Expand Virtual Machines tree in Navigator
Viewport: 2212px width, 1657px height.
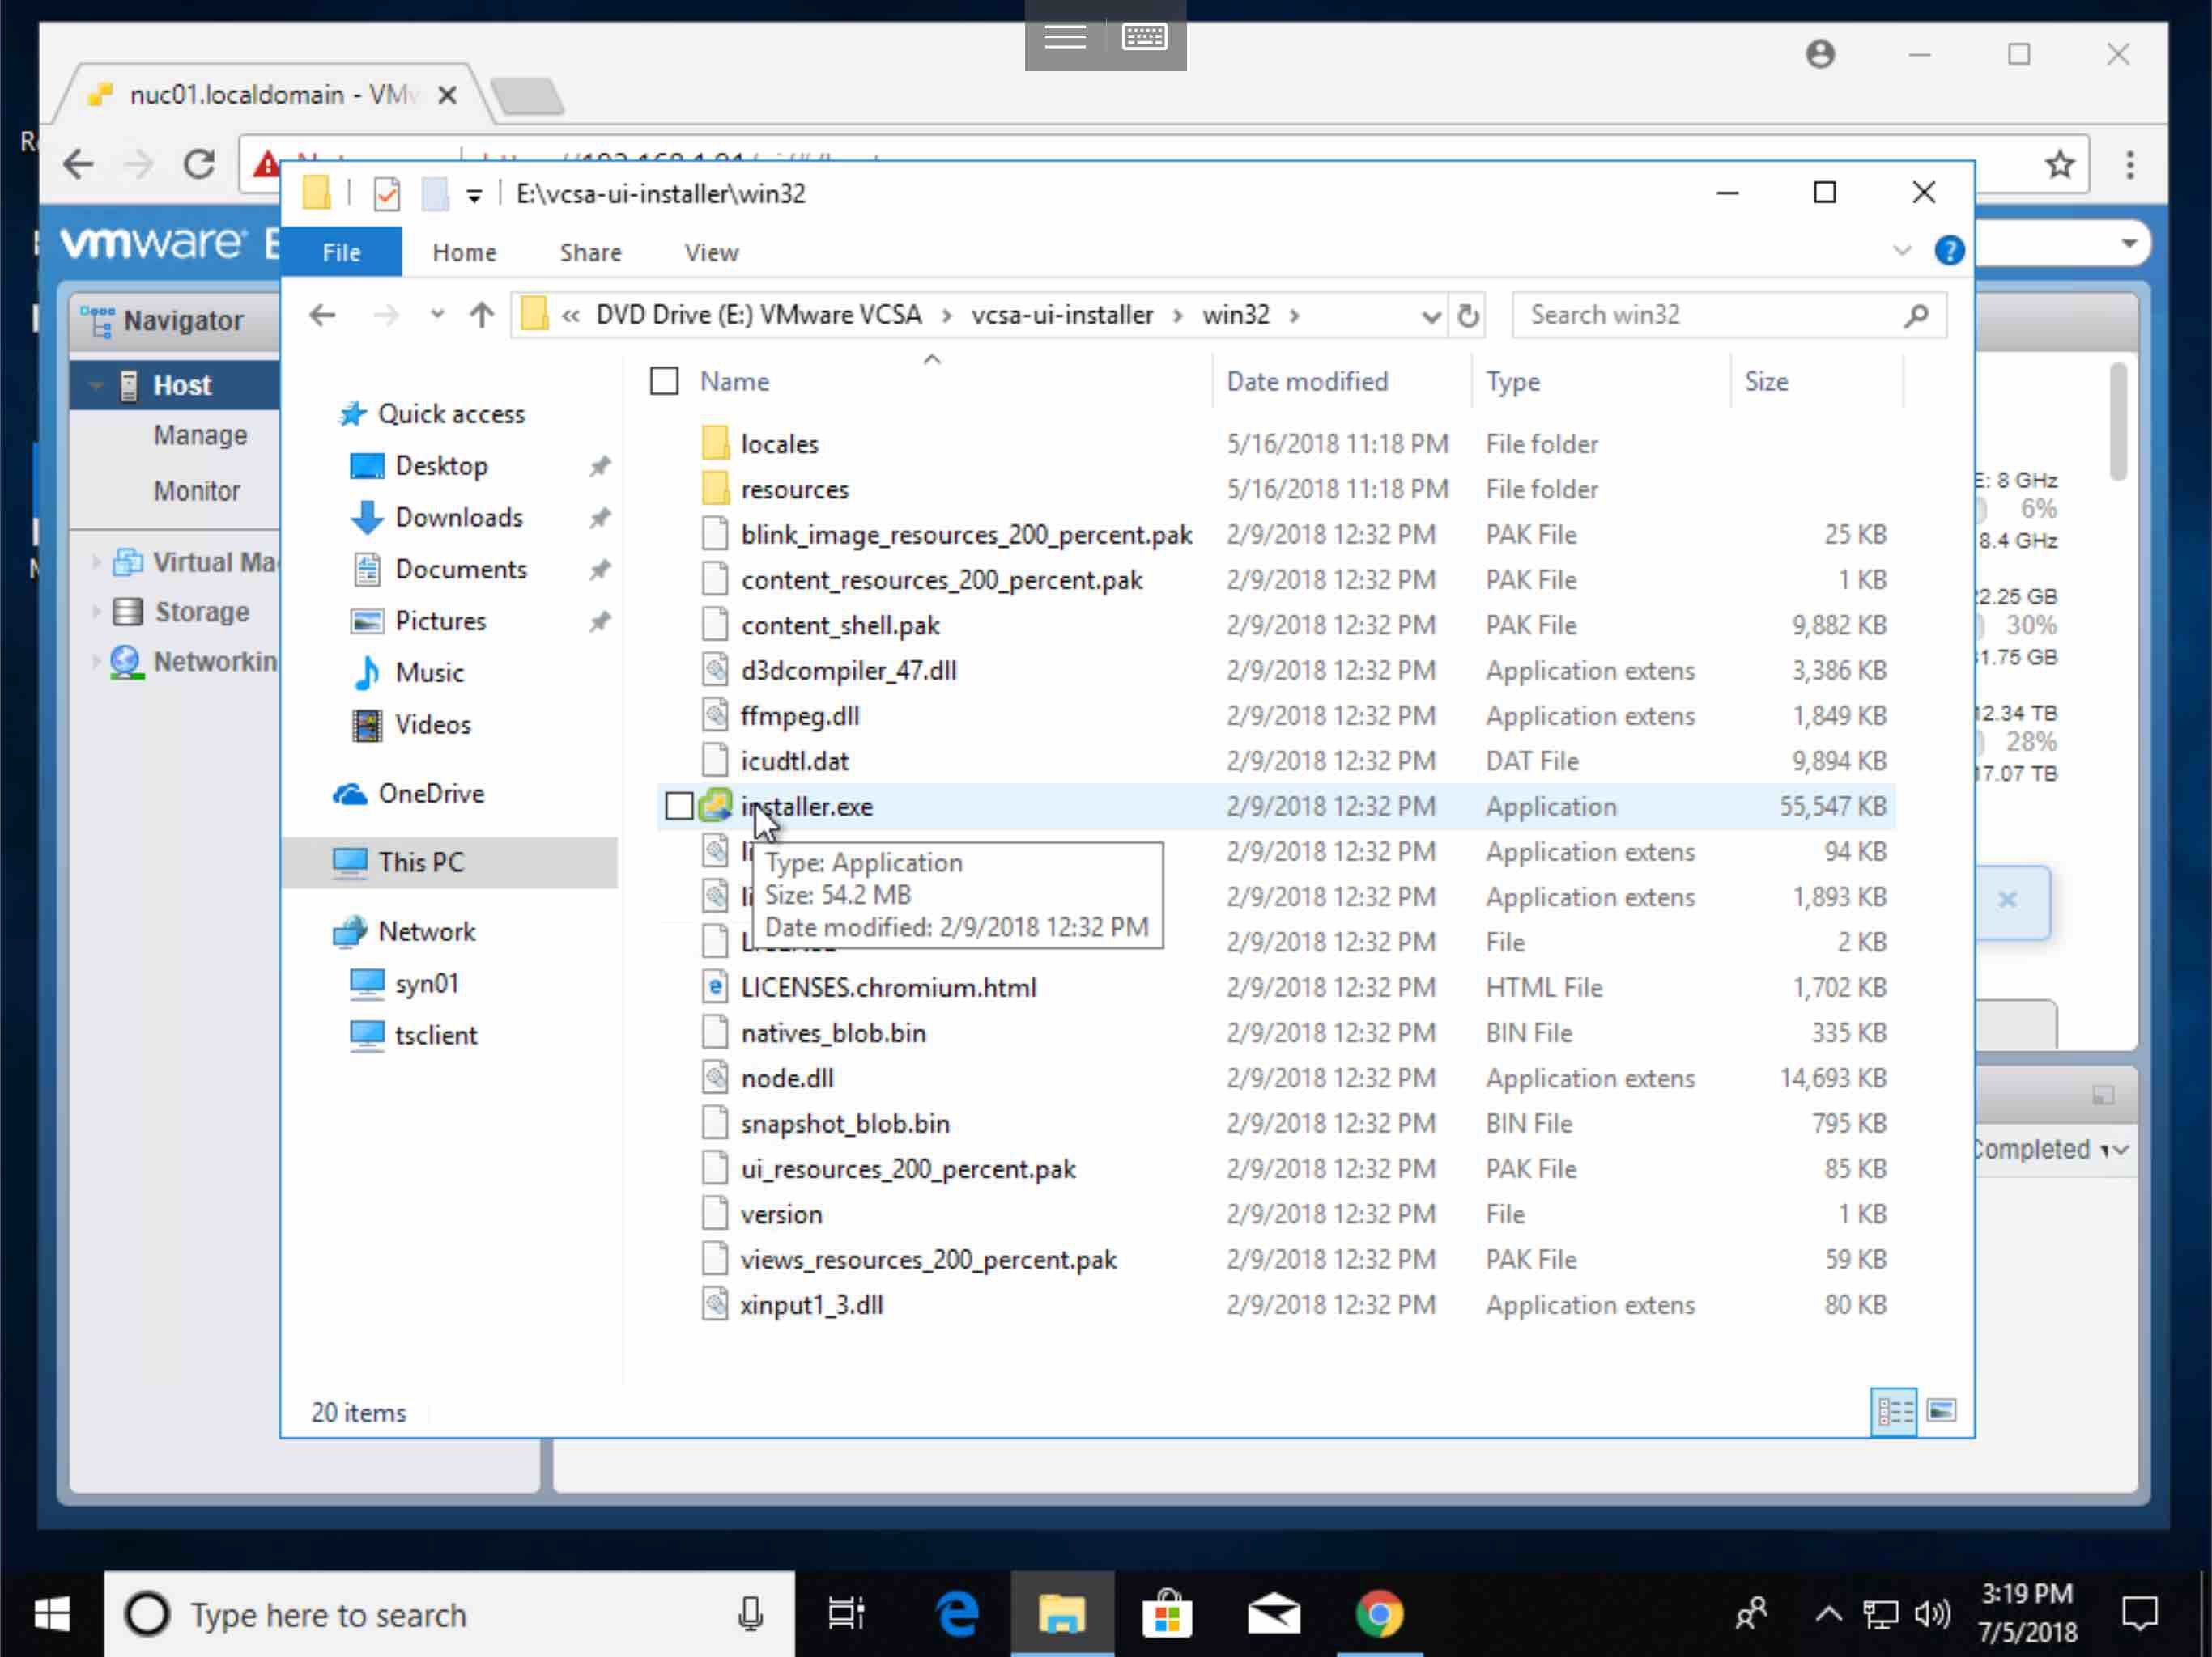click(x=96, y=562)
